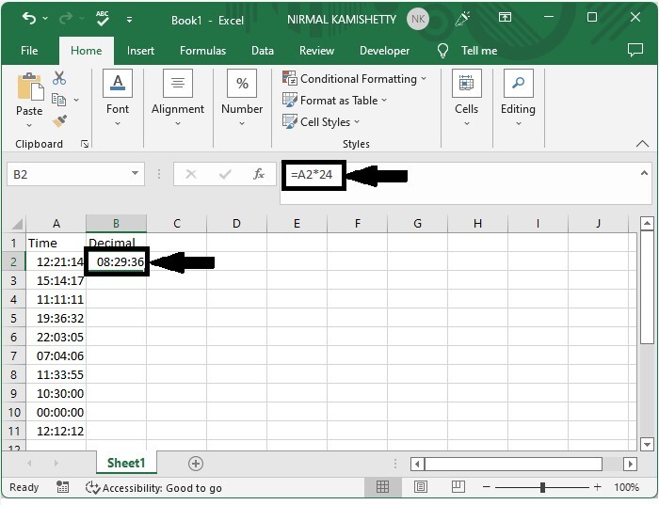The image size is (659, 505).
Task: Click the Tell me search box
Action: pyautogui.click(x=479, y=51)
